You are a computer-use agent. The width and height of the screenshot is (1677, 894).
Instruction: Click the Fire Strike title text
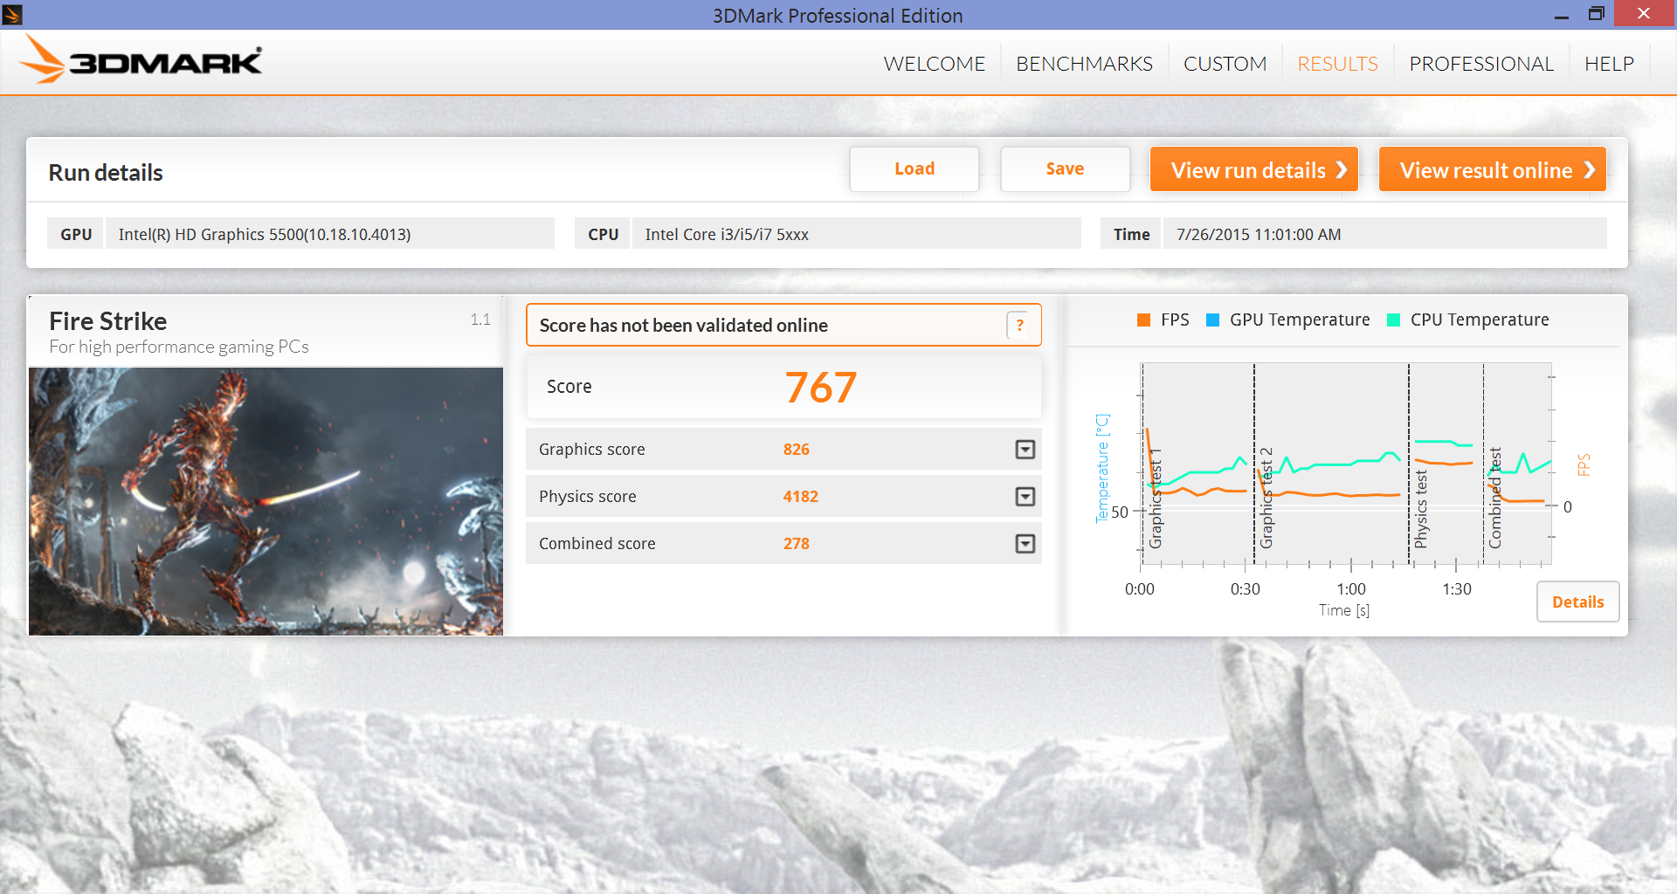click(108, 321)
